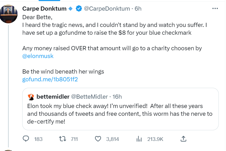
Task: Open the three-dot more options menu
Action: (x=215, y=9)
